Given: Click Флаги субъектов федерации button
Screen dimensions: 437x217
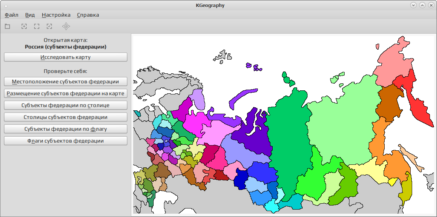Looking at the screenshot, I should 66,141.
